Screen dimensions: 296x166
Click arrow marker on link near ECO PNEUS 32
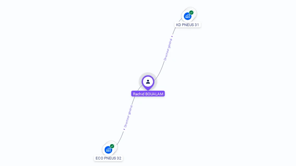click(124, 129)
